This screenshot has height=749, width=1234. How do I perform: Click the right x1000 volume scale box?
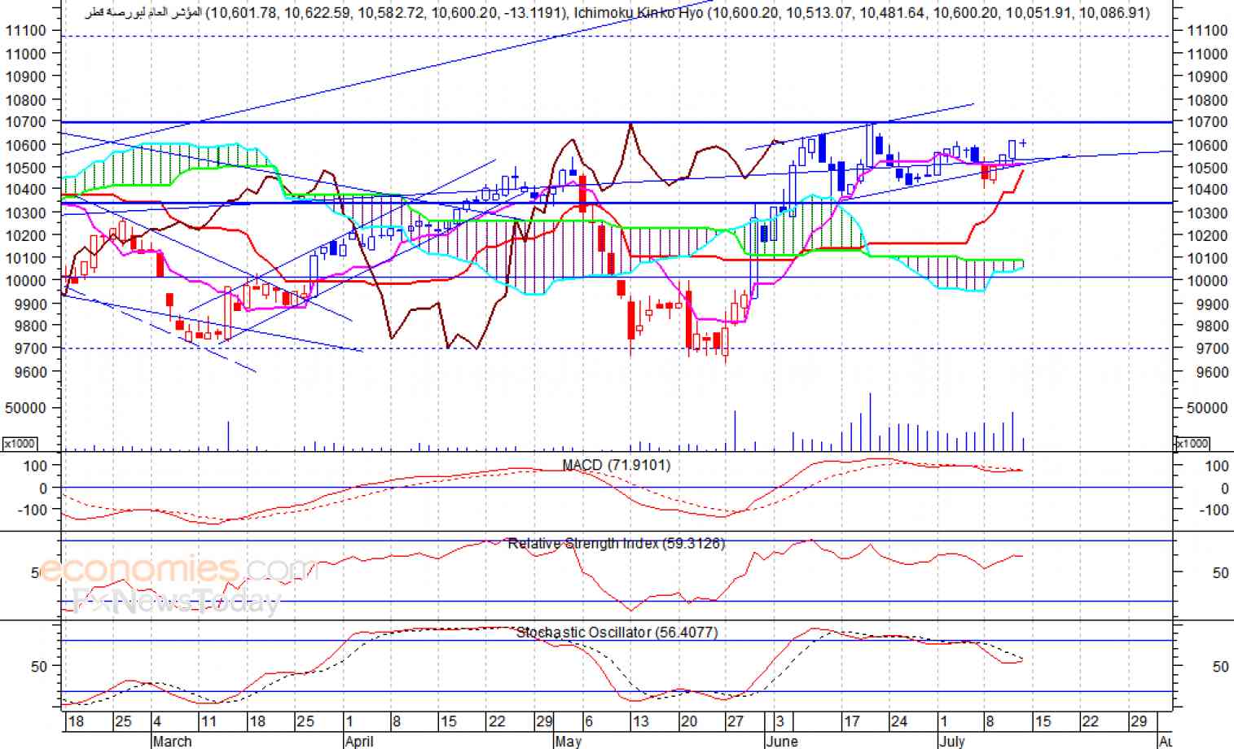tap(1192, 443)
